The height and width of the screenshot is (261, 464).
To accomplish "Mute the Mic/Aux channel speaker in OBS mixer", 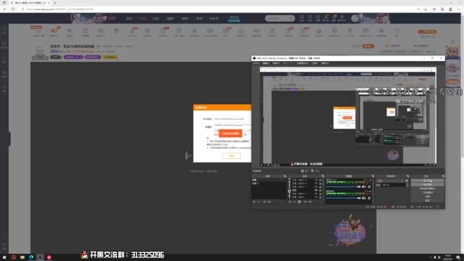I will [x=364, y=187].
